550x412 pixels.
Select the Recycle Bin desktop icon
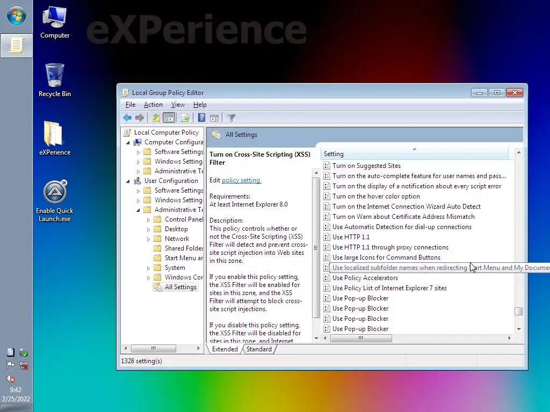(x=55, y=80)
